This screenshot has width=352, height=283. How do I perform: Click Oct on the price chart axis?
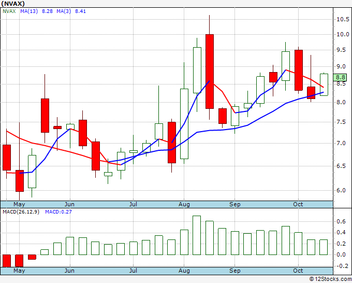click(298, 204)
